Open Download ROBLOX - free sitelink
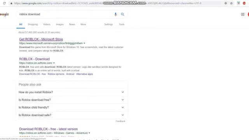The height and width of the screenshot is (140, 249). tap(32, 74)
